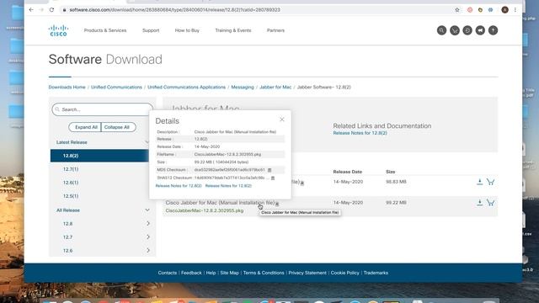Open the Jabber for Mac breadcrumb
The image size is (539, 303).
tap(275, 88)
